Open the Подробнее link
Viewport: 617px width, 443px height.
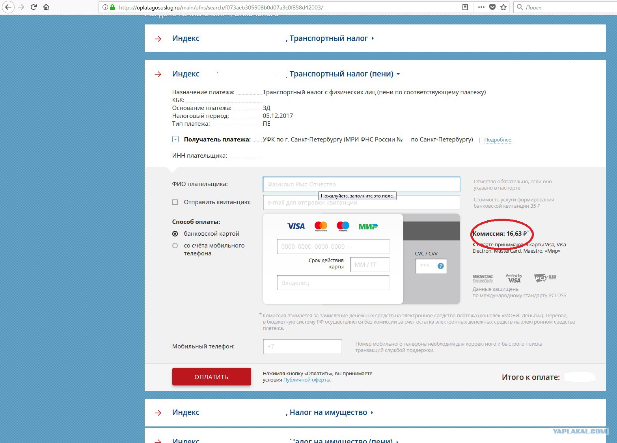coord(498,140)
